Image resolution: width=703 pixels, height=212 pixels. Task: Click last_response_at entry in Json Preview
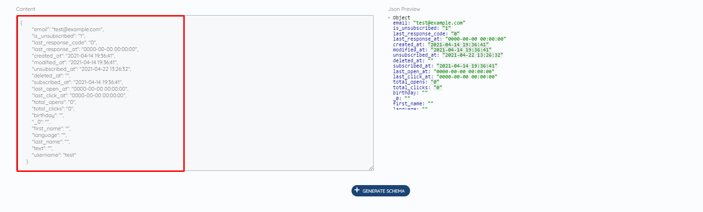tap(449, 39)
